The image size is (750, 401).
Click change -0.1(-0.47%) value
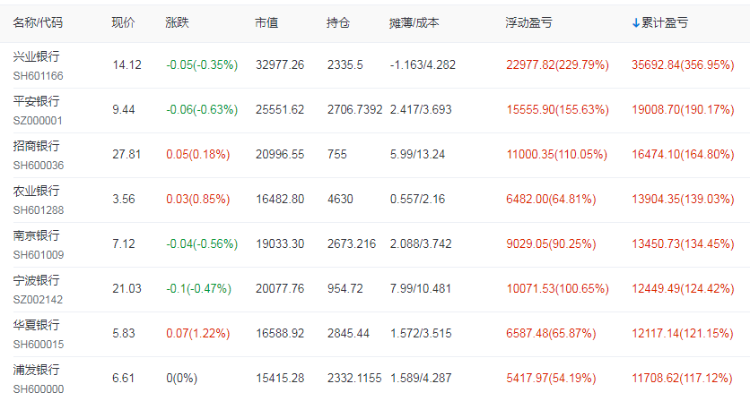(x=198, y=289)
